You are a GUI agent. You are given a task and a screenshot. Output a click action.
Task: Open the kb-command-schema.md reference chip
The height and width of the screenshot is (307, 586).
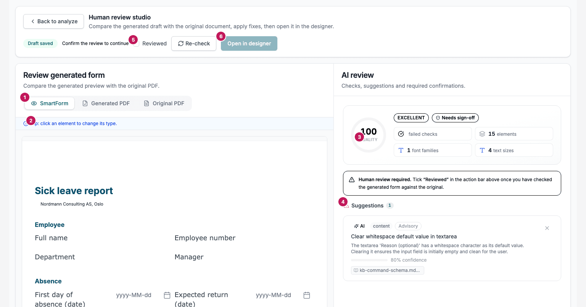pos(388,270)
